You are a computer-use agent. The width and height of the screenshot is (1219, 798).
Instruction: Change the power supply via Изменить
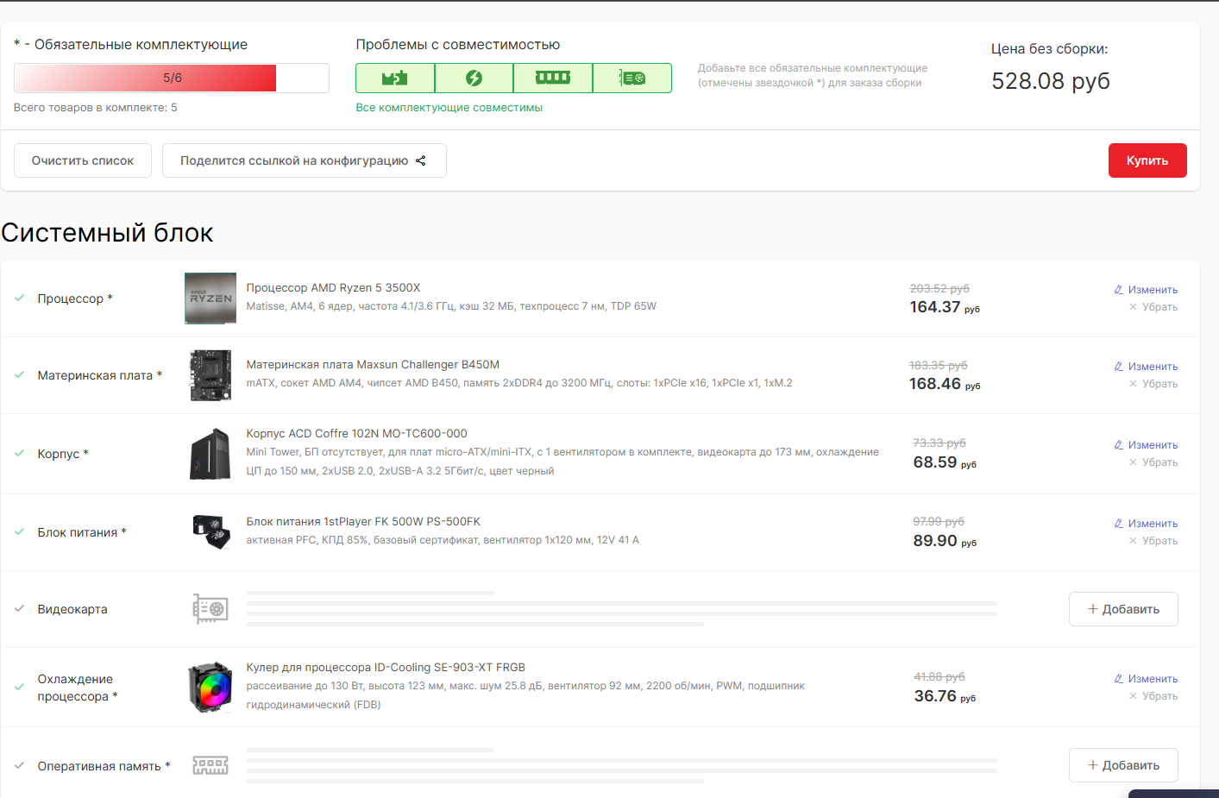click(x=1146, y=524)
